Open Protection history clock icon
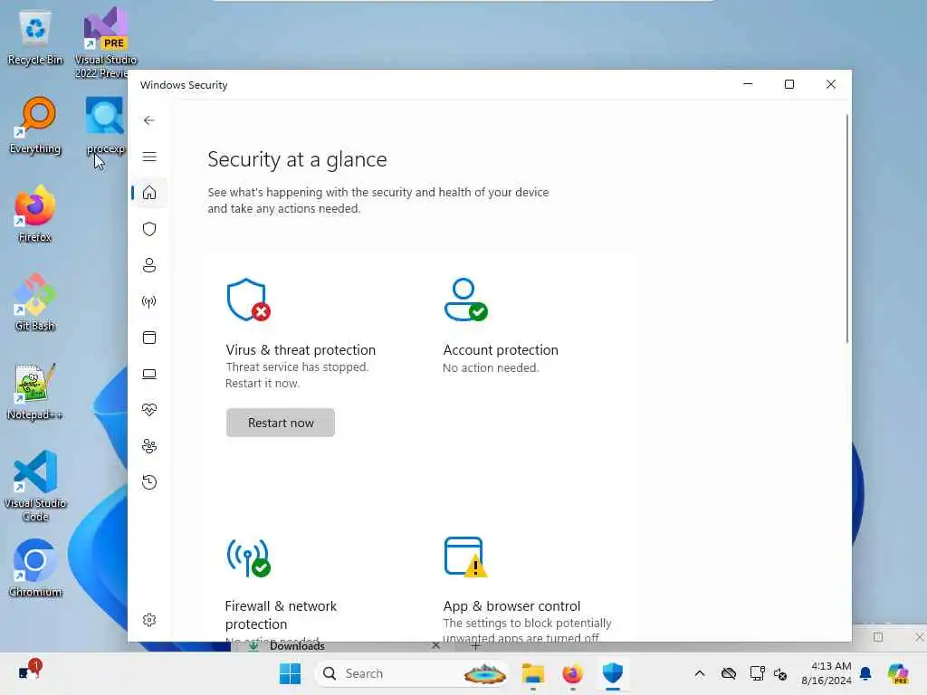Viewport: 927px width, 695px height. coord(149,482)
